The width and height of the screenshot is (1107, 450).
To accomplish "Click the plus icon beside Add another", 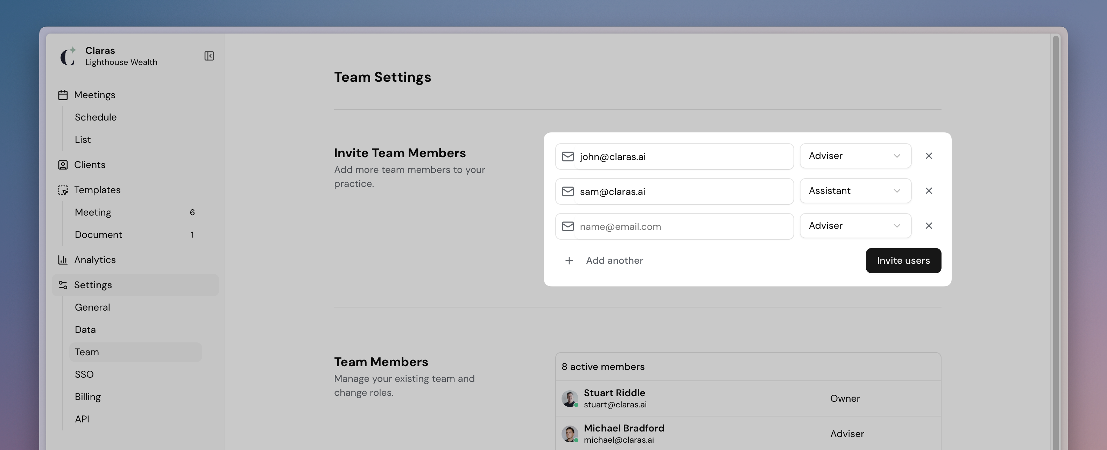I will pos(569,261).
